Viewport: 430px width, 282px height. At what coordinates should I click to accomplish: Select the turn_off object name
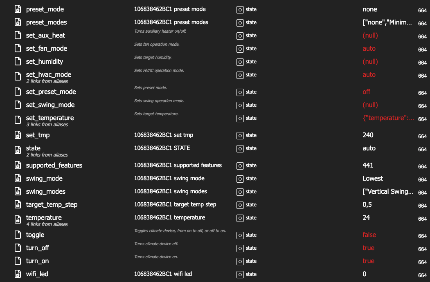click(x=38, y=248)
